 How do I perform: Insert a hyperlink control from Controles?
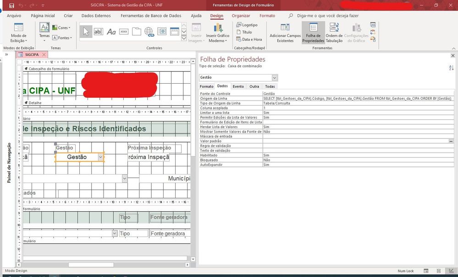pos(149,32)
